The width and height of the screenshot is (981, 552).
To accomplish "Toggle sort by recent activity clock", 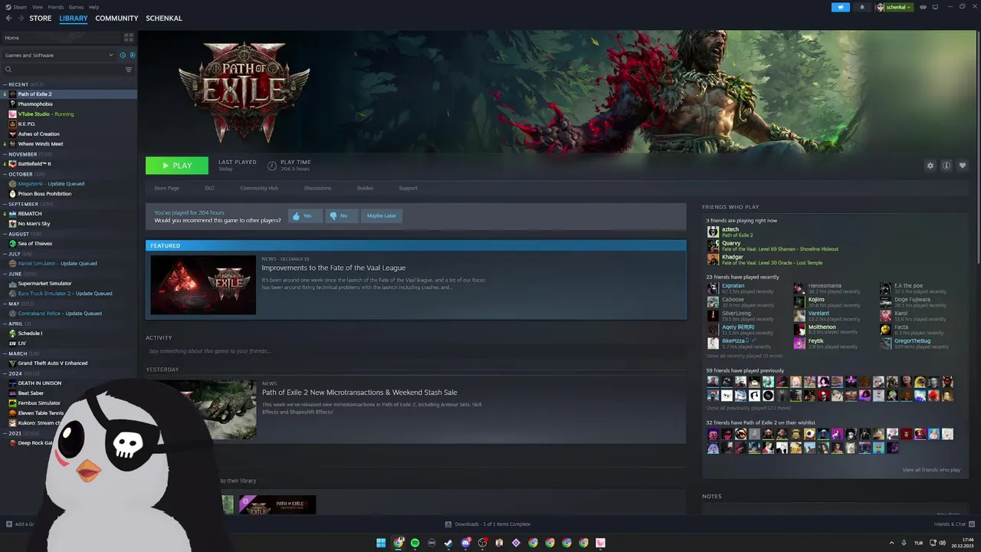I will [x=123, y=55].
